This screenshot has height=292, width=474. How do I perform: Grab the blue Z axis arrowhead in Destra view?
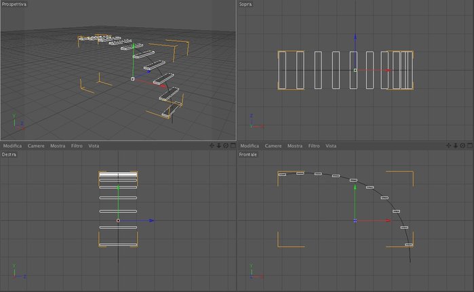click(152, 220)
